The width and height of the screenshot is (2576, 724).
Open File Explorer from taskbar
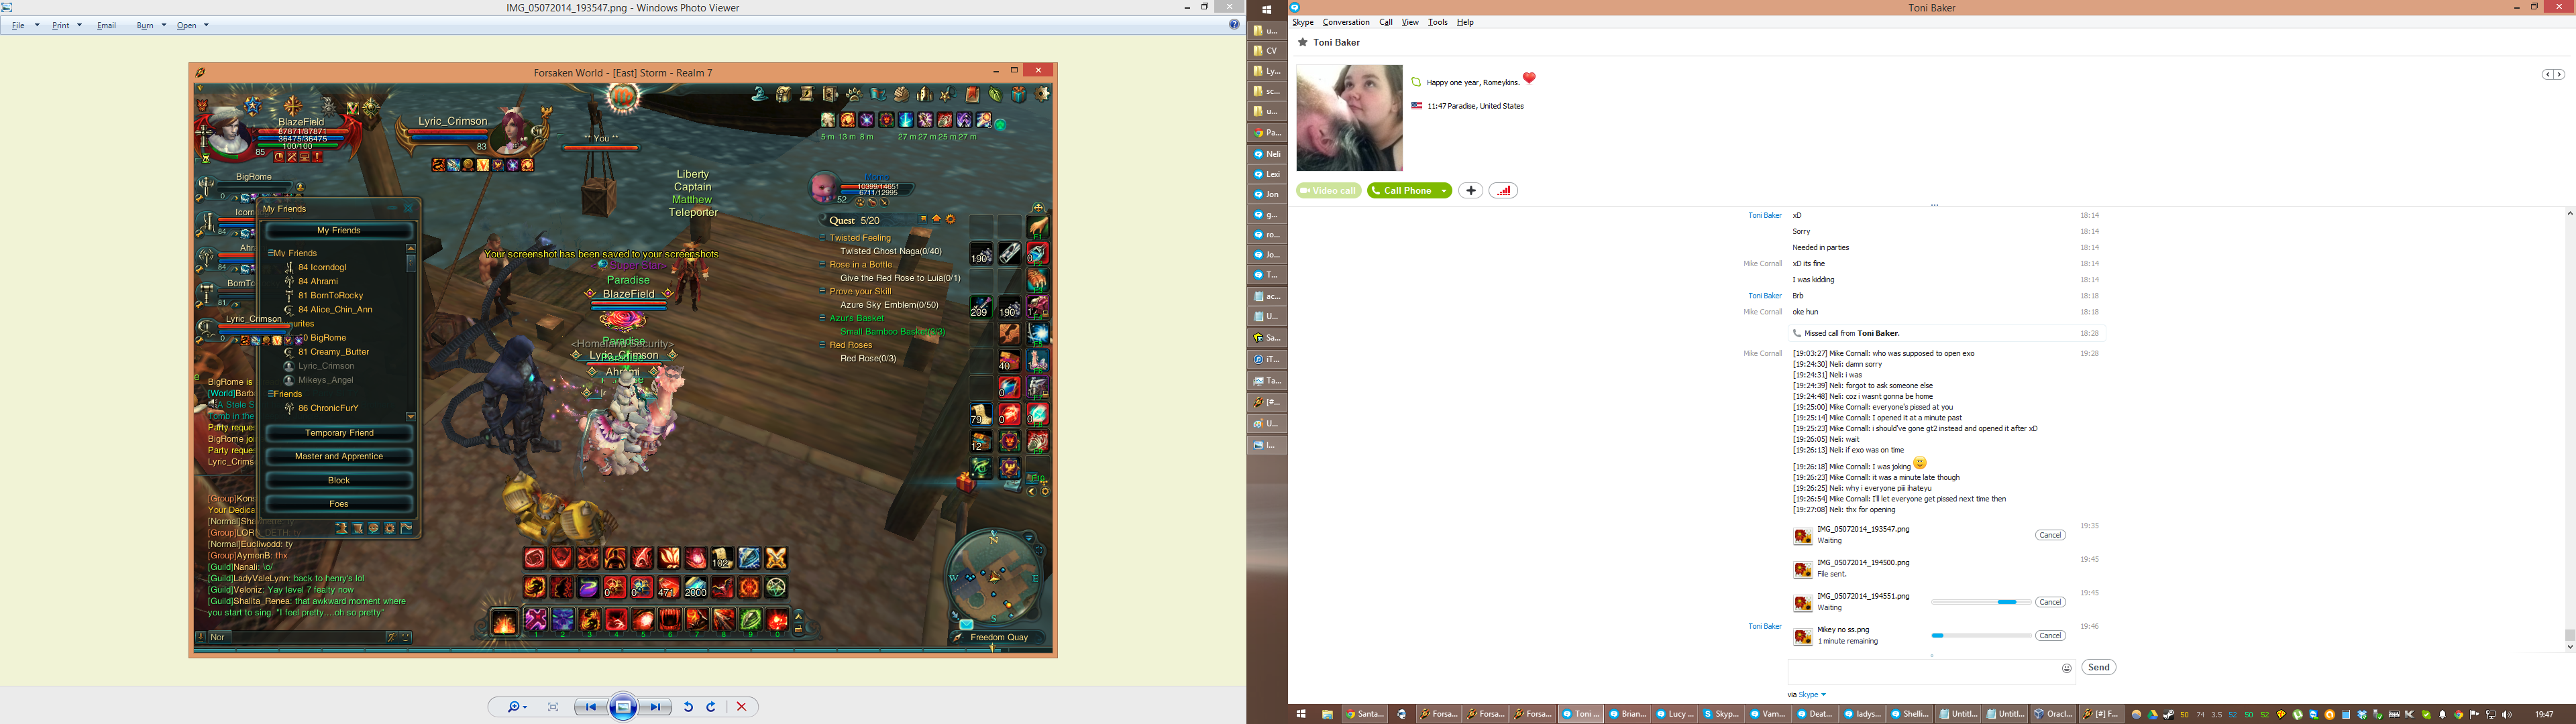pos(1328,714)
